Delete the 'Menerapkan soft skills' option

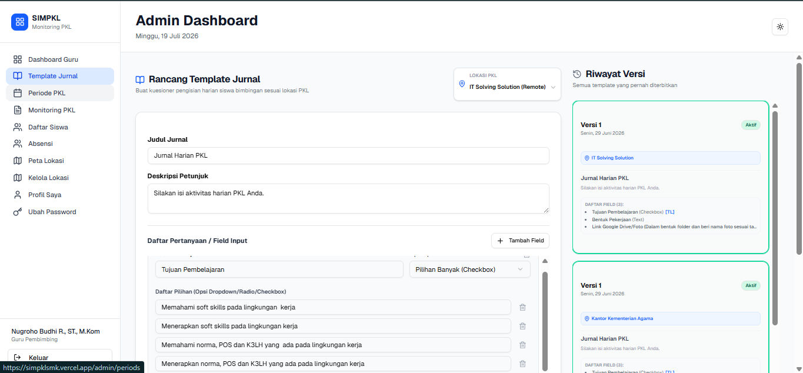[522, 326]
